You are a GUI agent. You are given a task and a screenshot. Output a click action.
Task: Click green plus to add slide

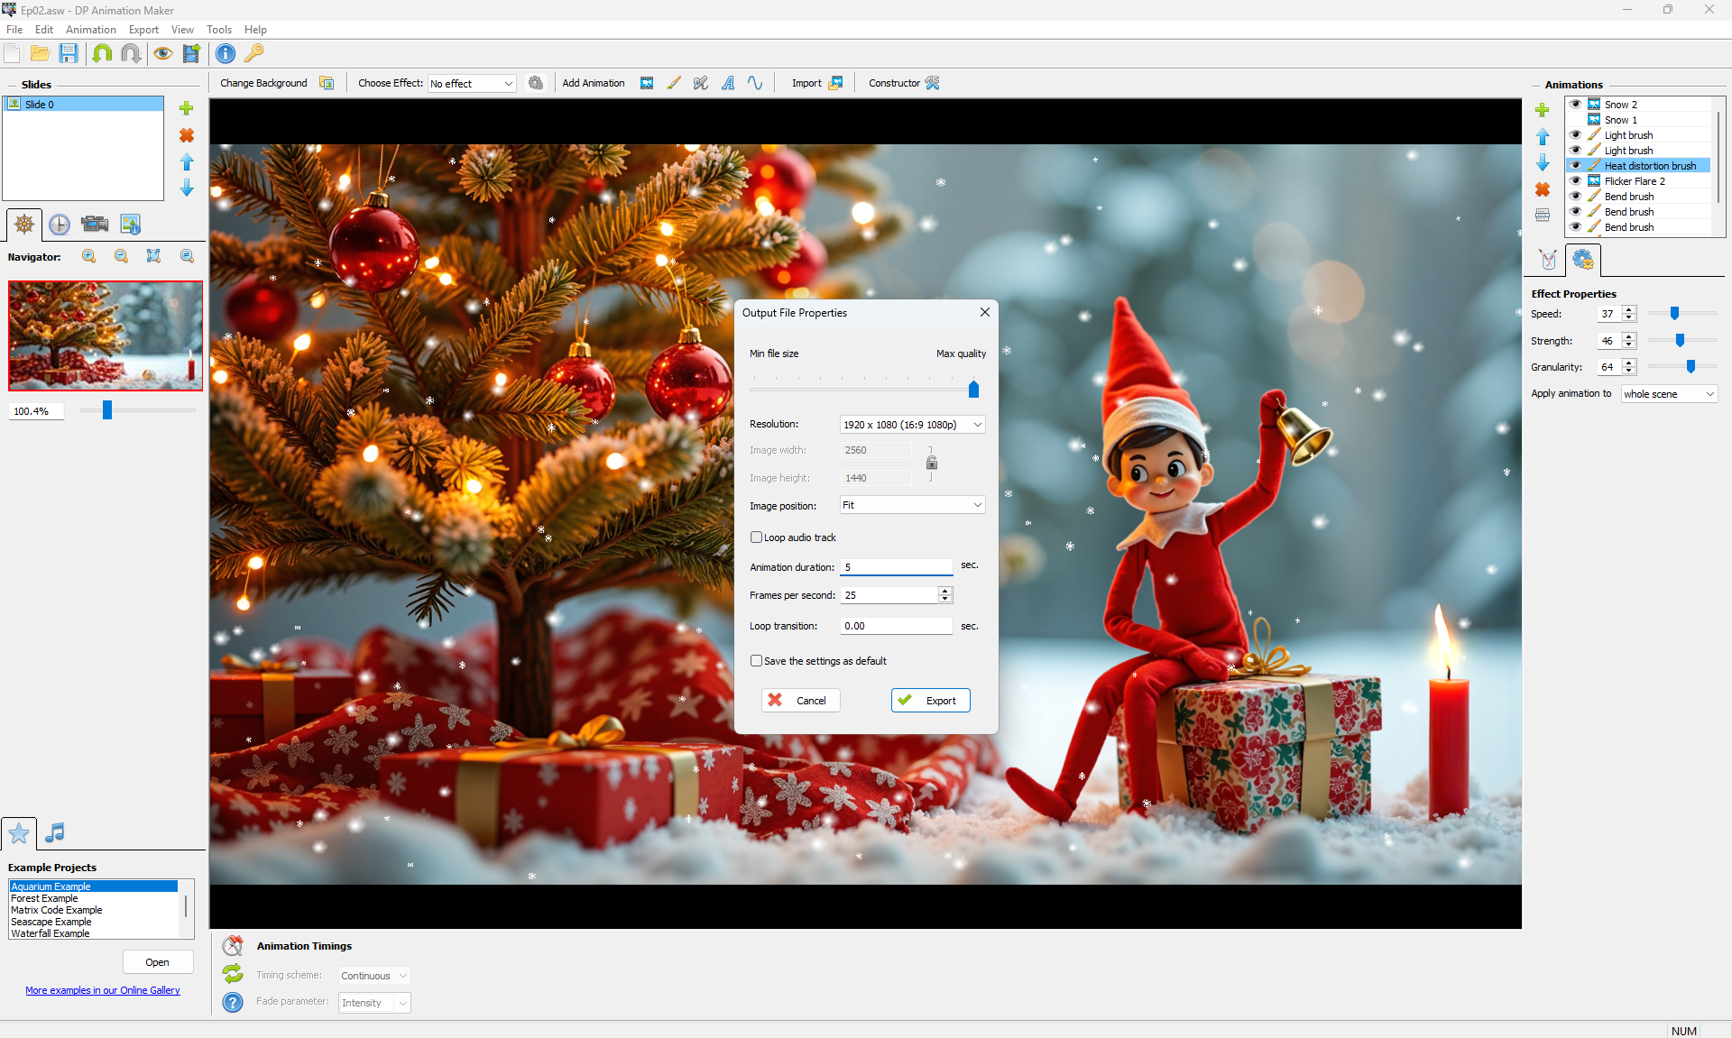pos(187,108)
